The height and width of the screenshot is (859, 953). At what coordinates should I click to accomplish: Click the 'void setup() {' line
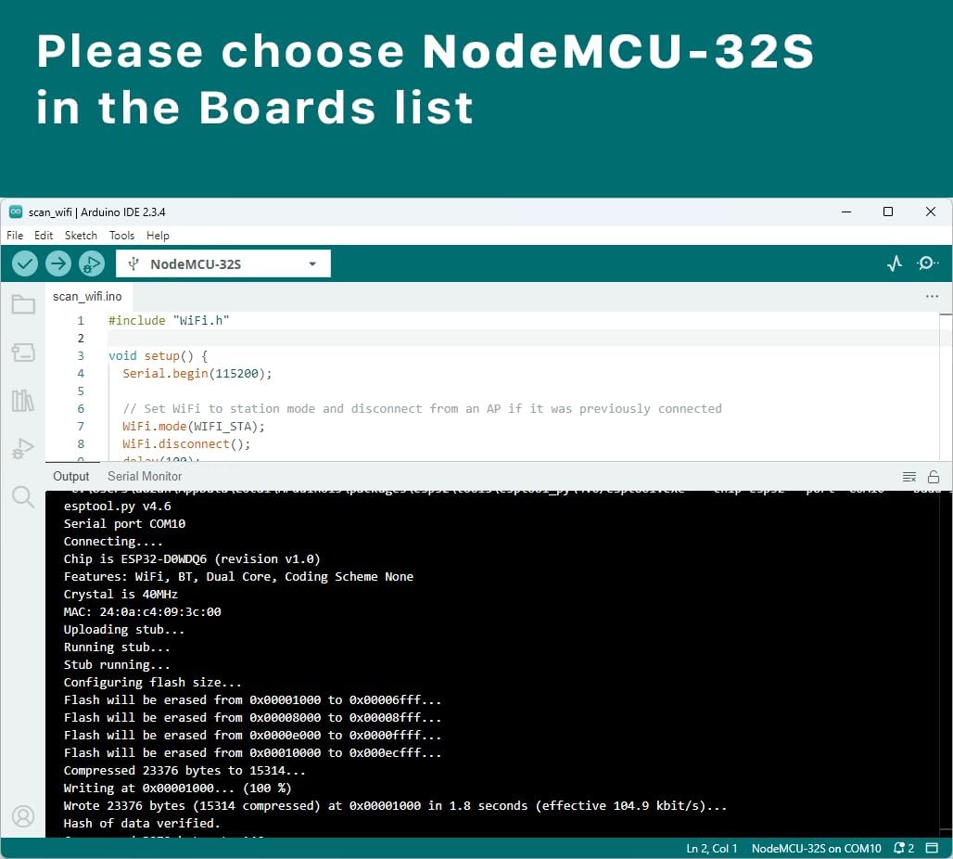158,355
